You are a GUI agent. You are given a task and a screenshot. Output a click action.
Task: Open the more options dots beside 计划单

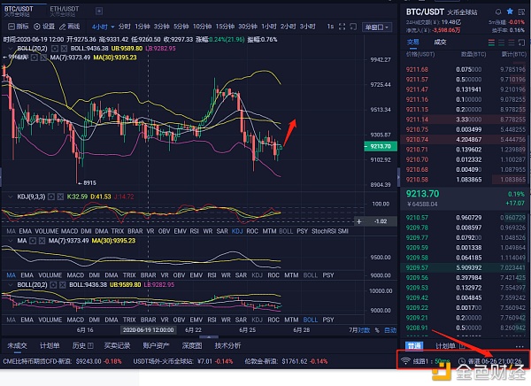click(x=519, y=346)
